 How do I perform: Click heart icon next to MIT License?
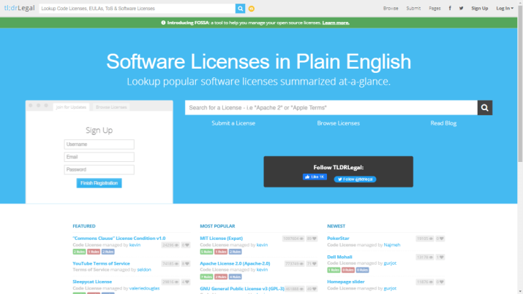pos(311,238)
